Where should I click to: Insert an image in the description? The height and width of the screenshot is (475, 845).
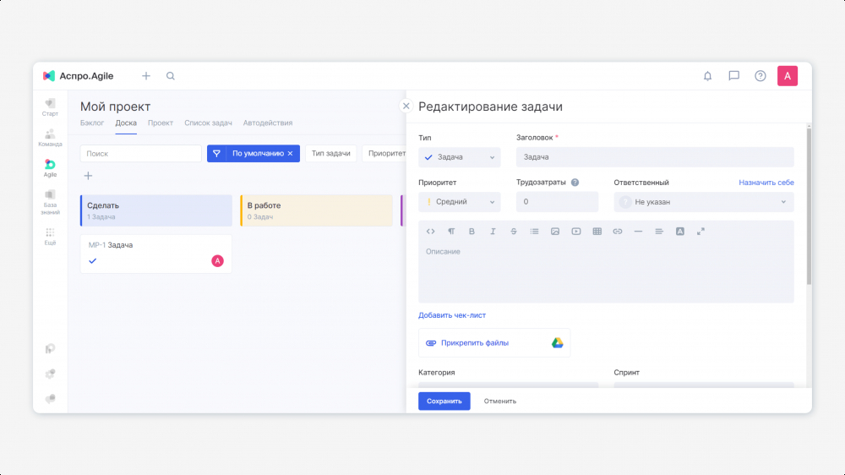[555, 232]
